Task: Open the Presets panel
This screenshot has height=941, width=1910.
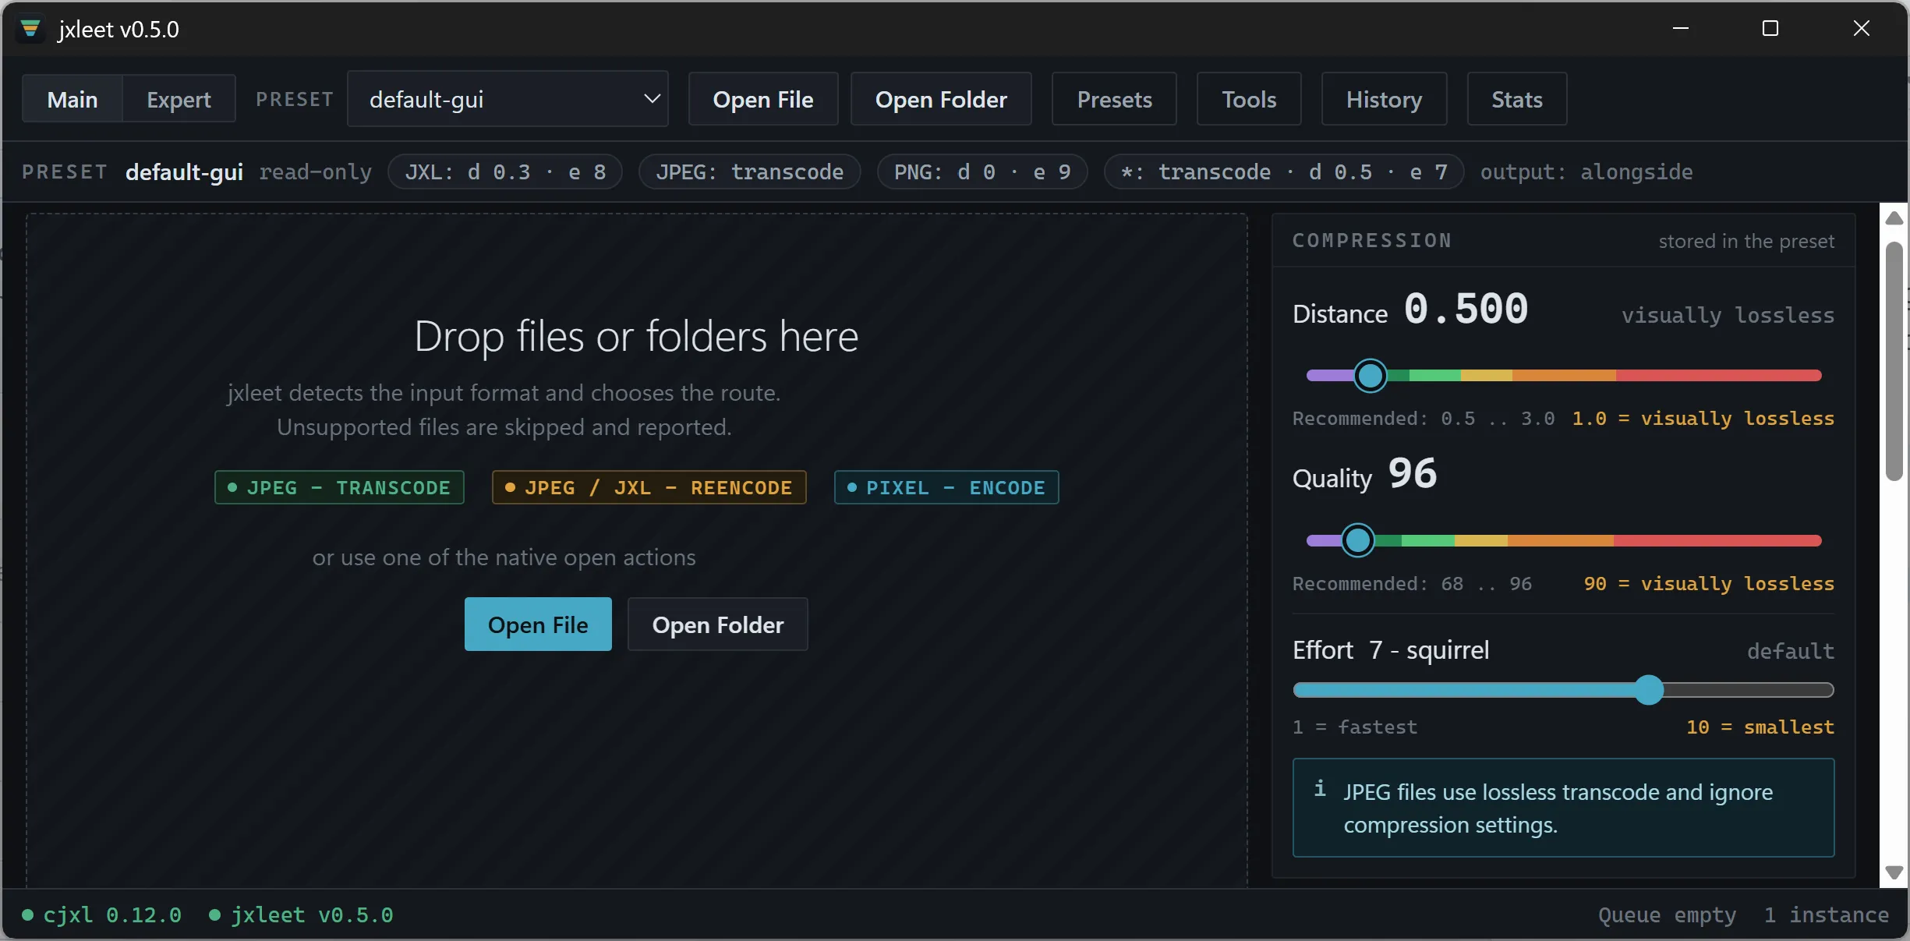Action: (1114, 99)
